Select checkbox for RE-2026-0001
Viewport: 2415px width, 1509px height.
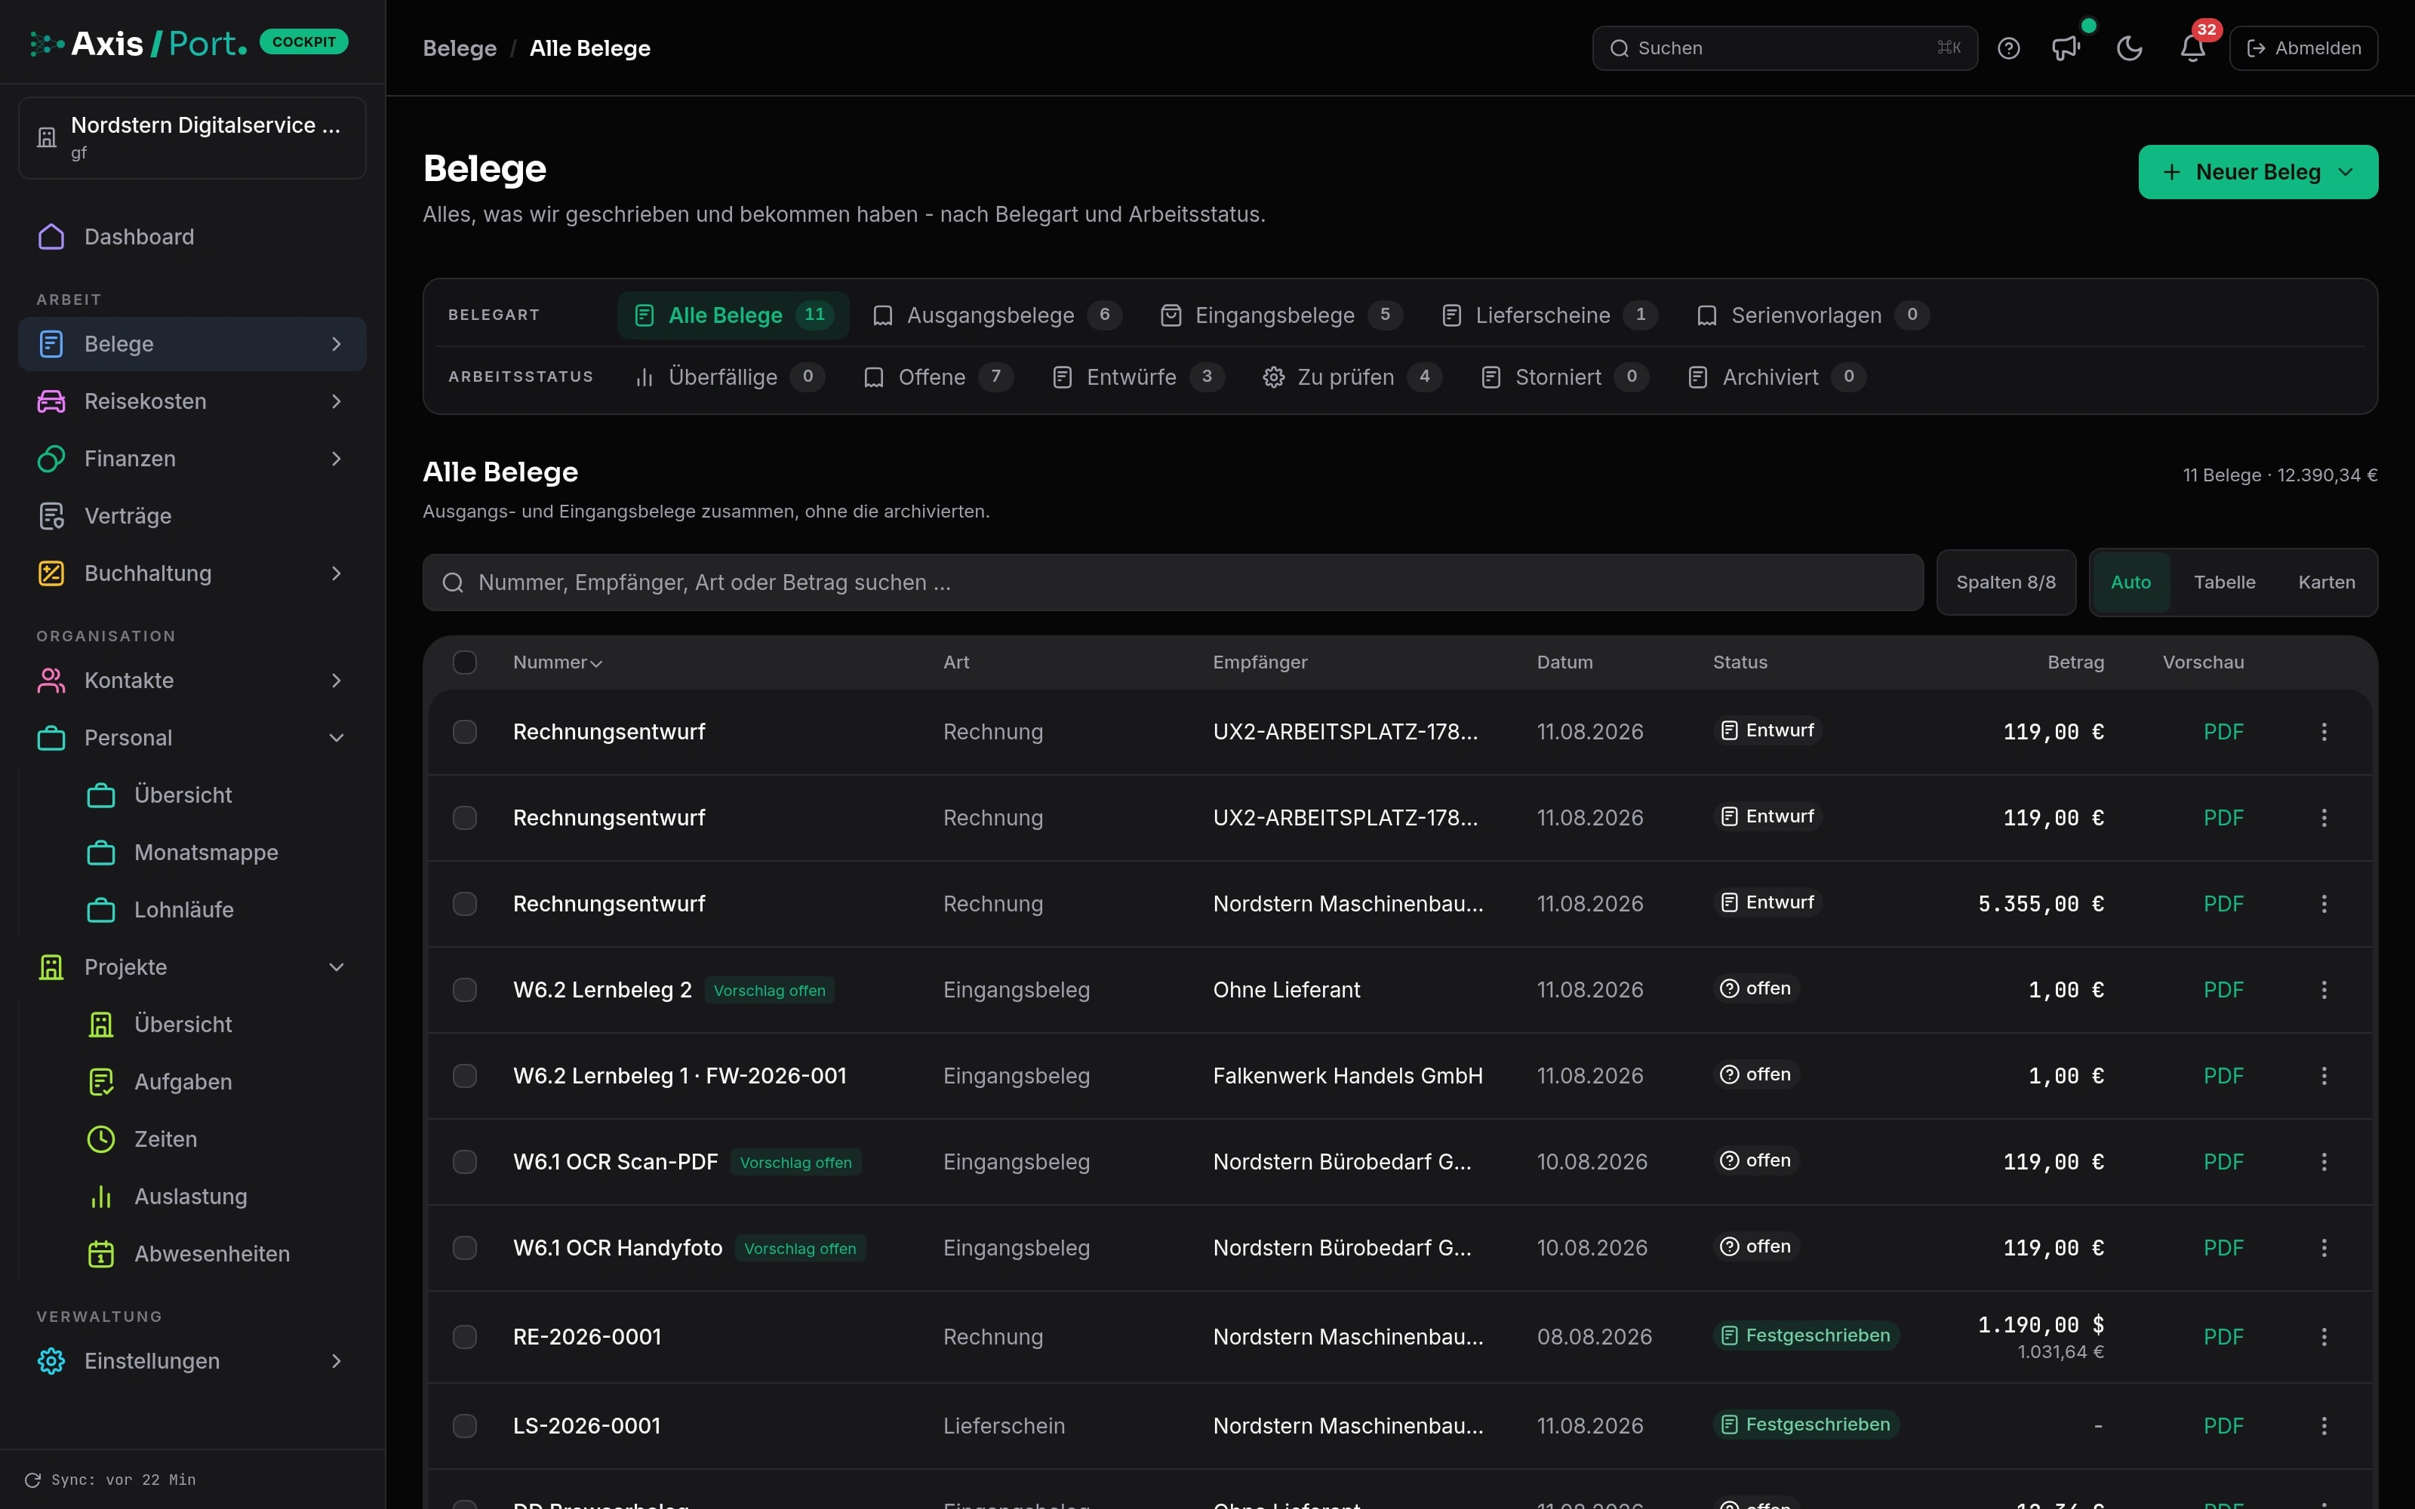465,1336
